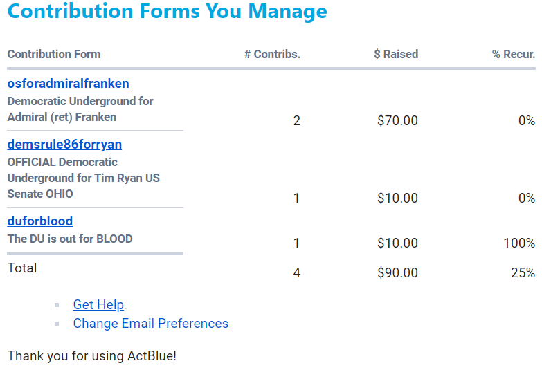Viewport: 542px width, 370px height.
Task: Click the % Recur. column header
Action: 514,54
